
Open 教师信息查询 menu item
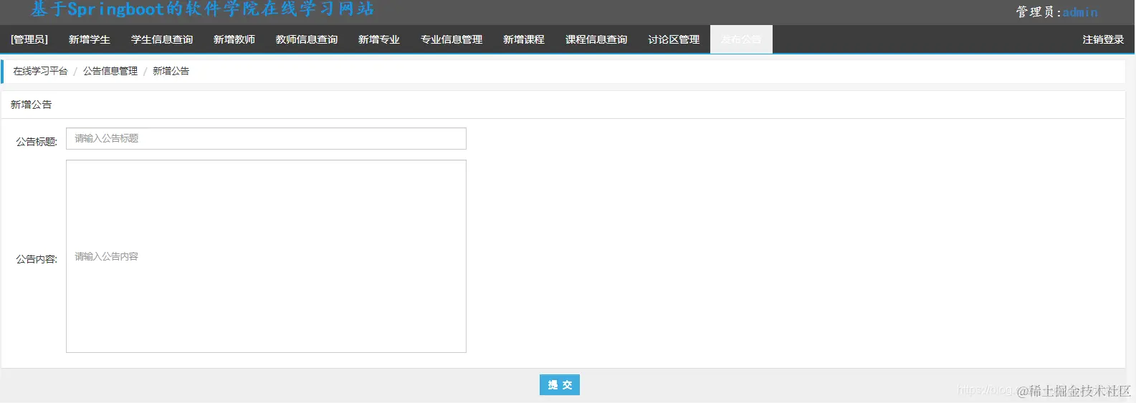307,39
